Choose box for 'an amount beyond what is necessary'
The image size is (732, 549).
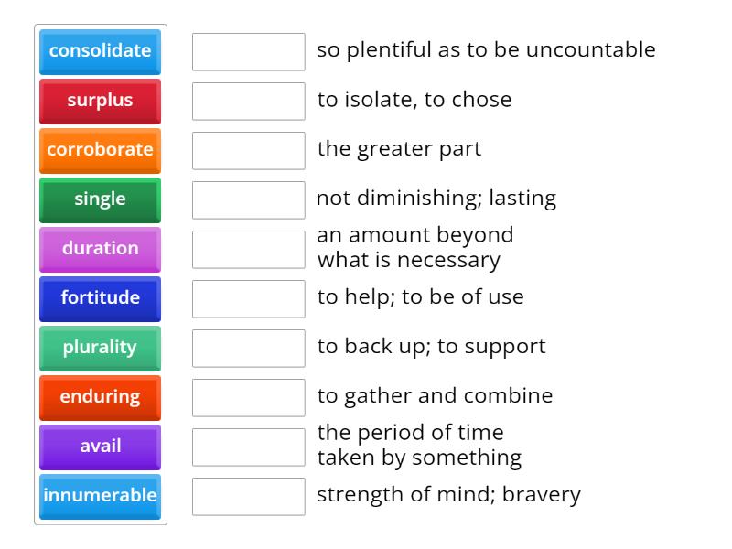[x=249, y=249]
